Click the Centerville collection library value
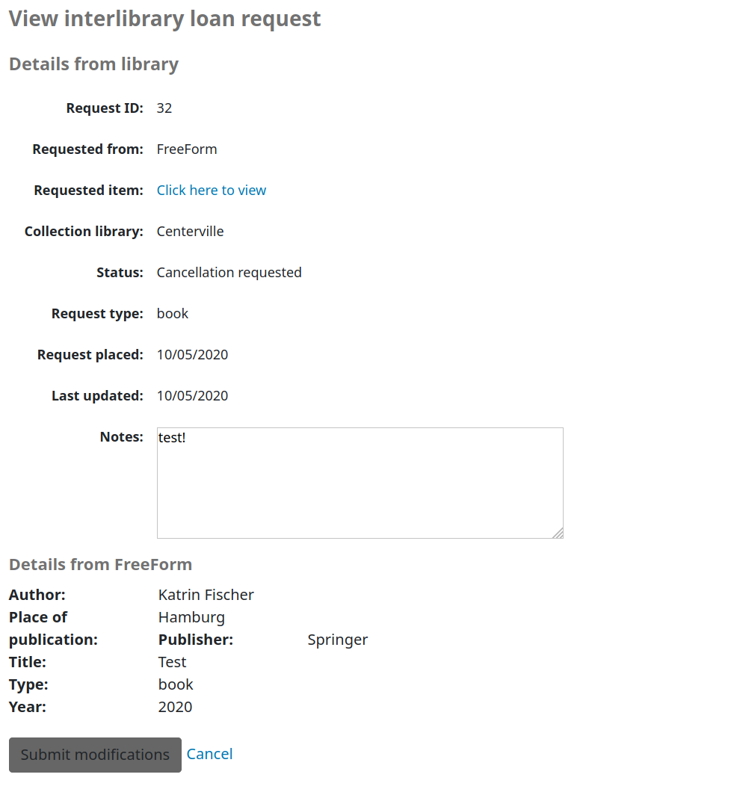This screenshot has height=798, width=734. [x=190, y=232]
